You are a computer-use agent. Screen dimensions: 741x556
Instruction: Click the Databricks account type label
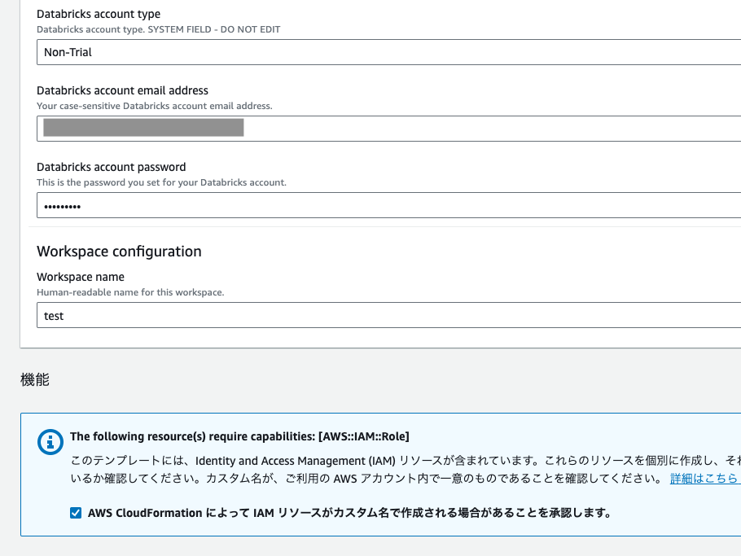pyautogui.click(x=98, y=14)
